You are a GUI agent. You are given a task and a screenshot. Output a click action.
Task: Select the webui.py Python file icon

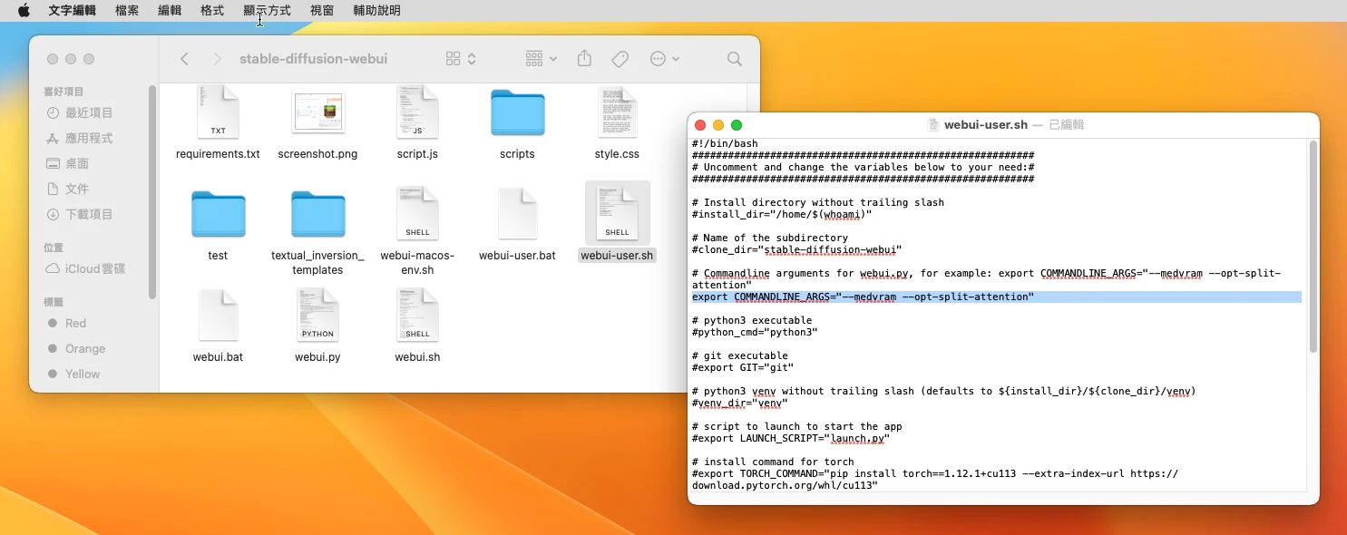317,316
